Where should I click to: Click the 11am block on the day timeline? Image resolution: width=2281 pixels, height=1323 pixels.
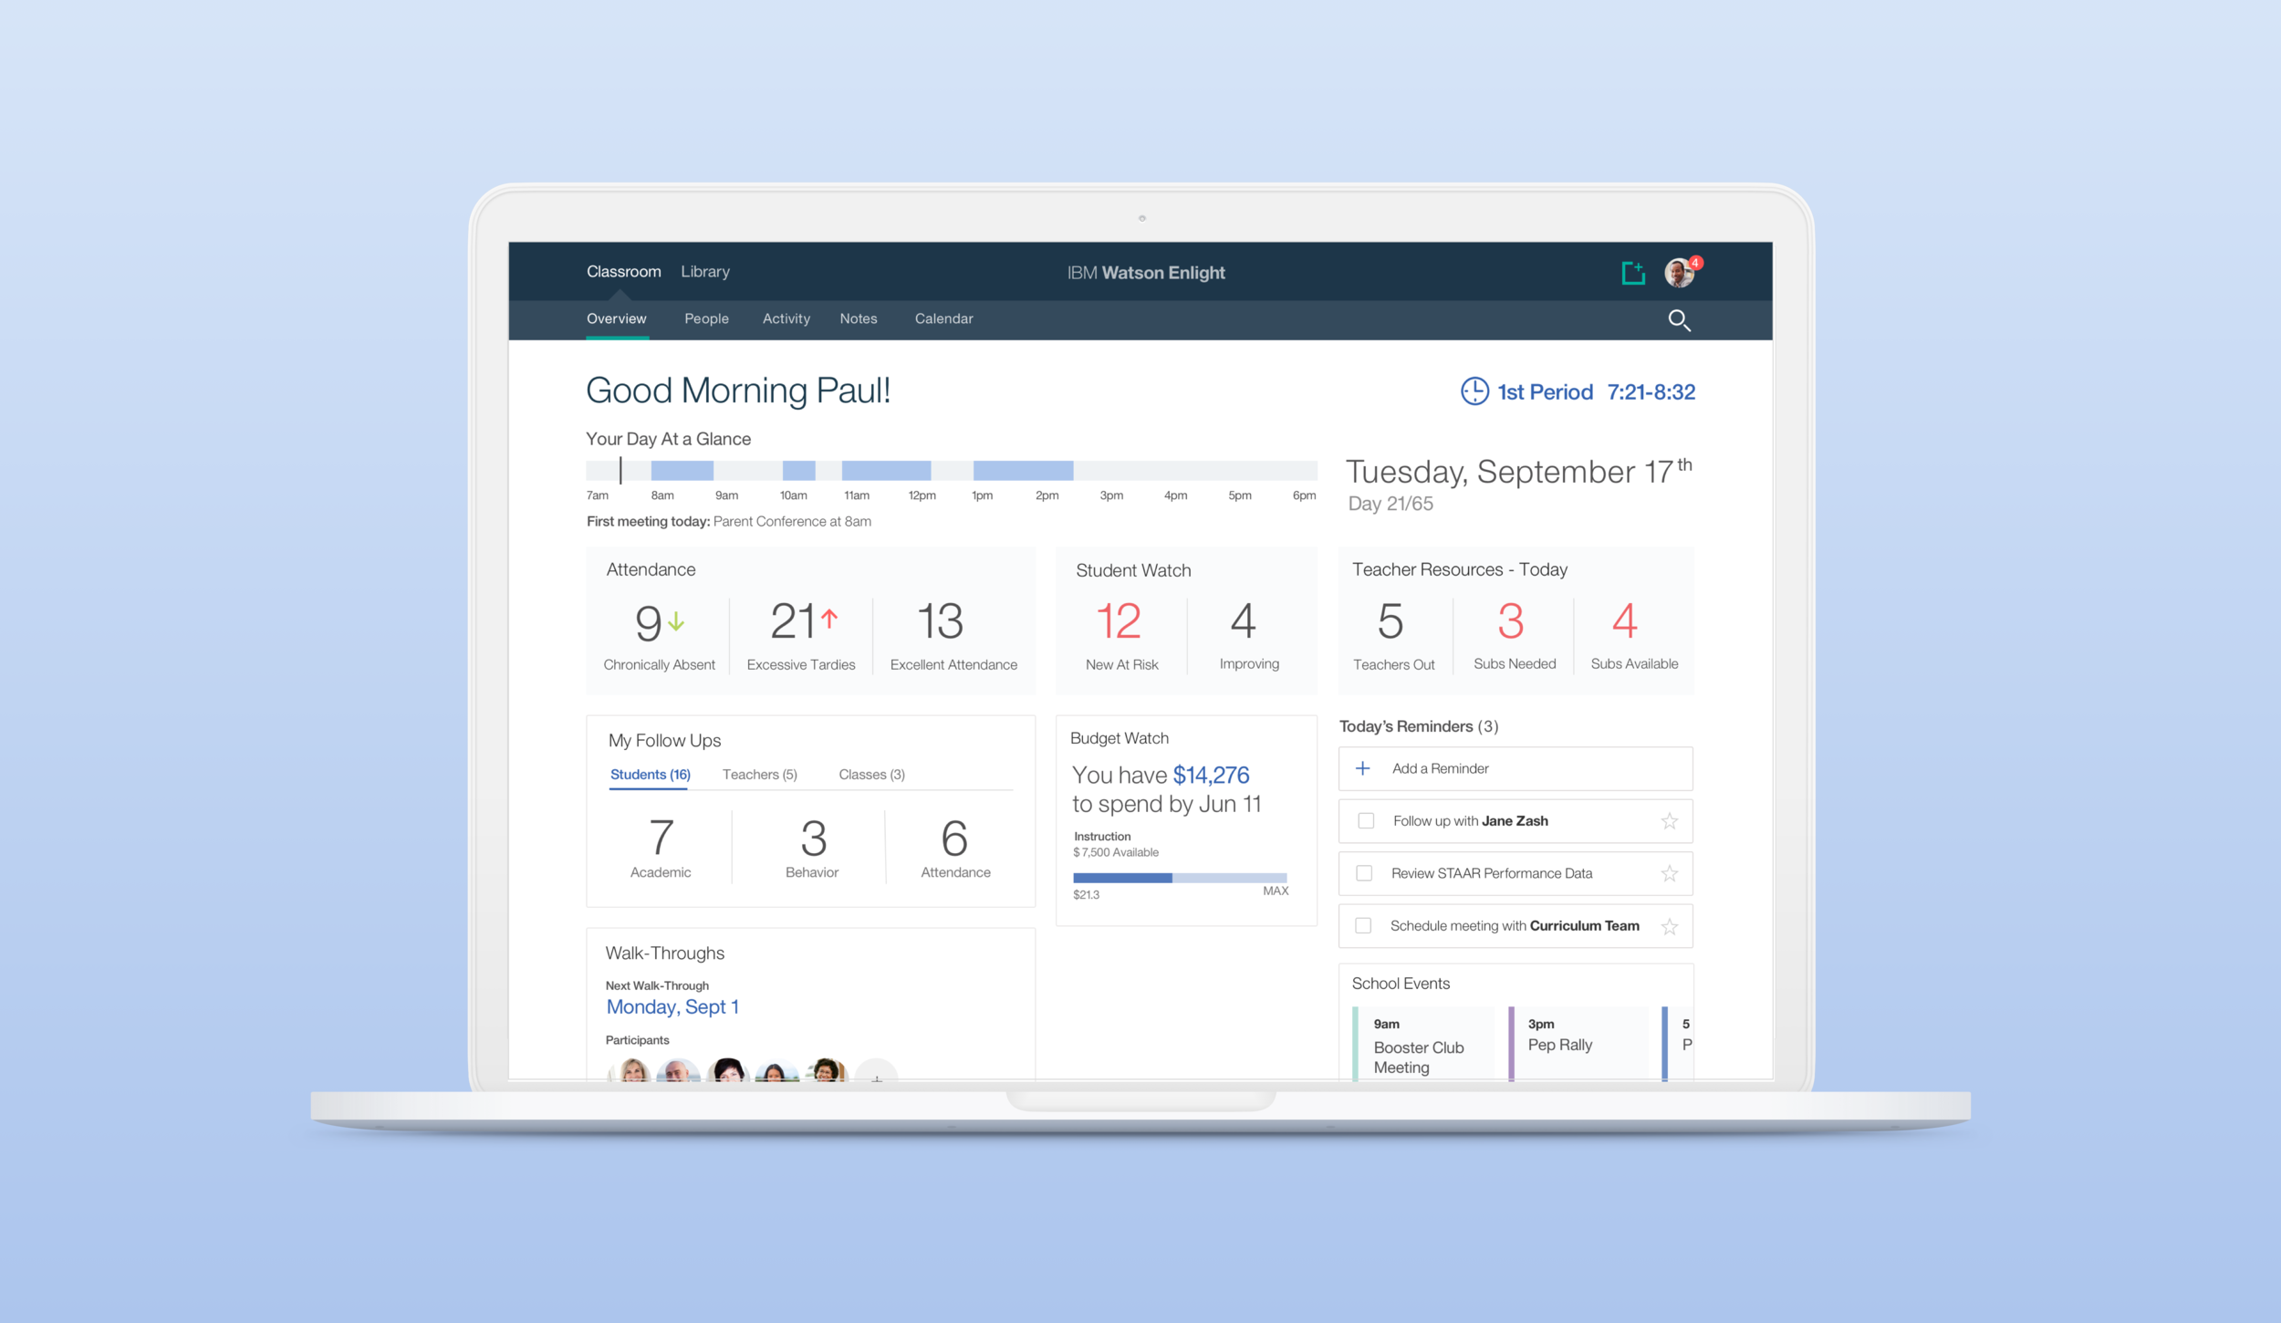(886, 471)
